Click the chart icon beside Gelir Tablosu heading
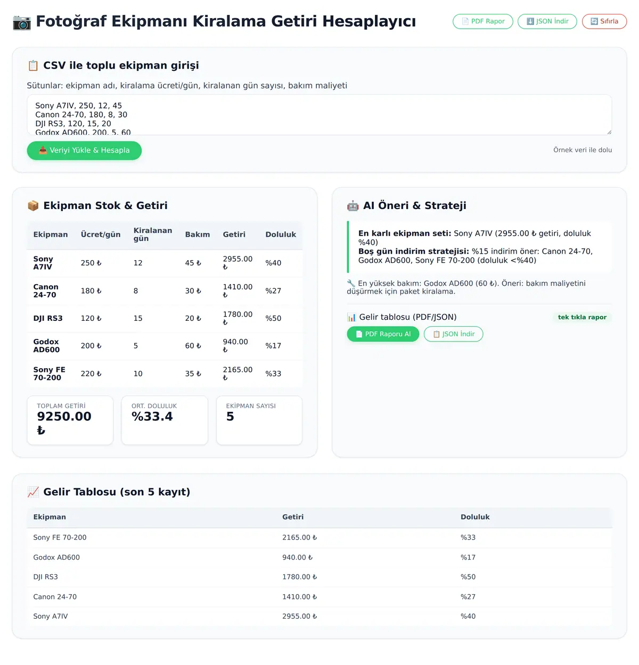 (x=33, y=492)
